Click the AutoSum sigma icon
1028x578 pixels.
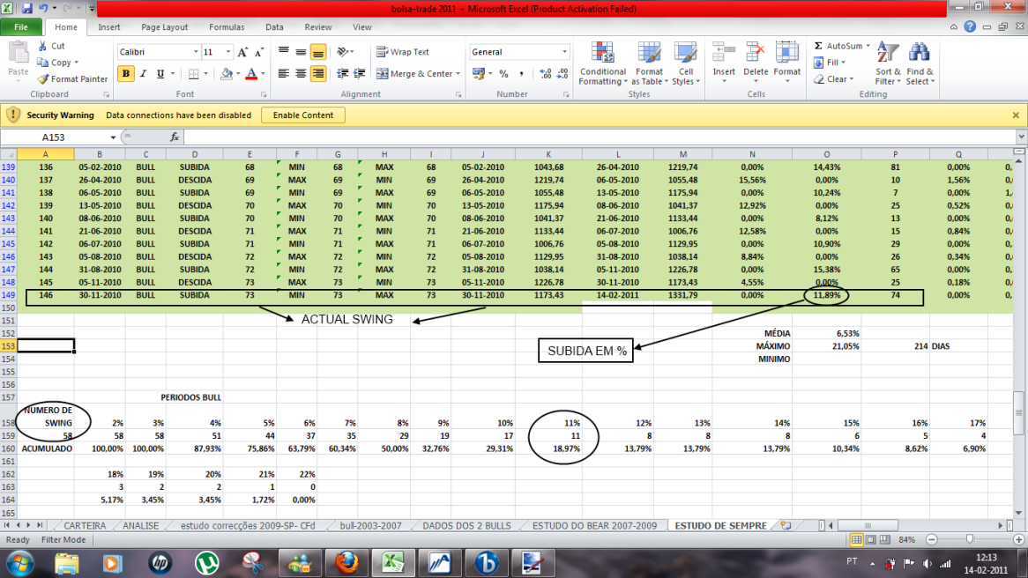(x=818, y=46)
